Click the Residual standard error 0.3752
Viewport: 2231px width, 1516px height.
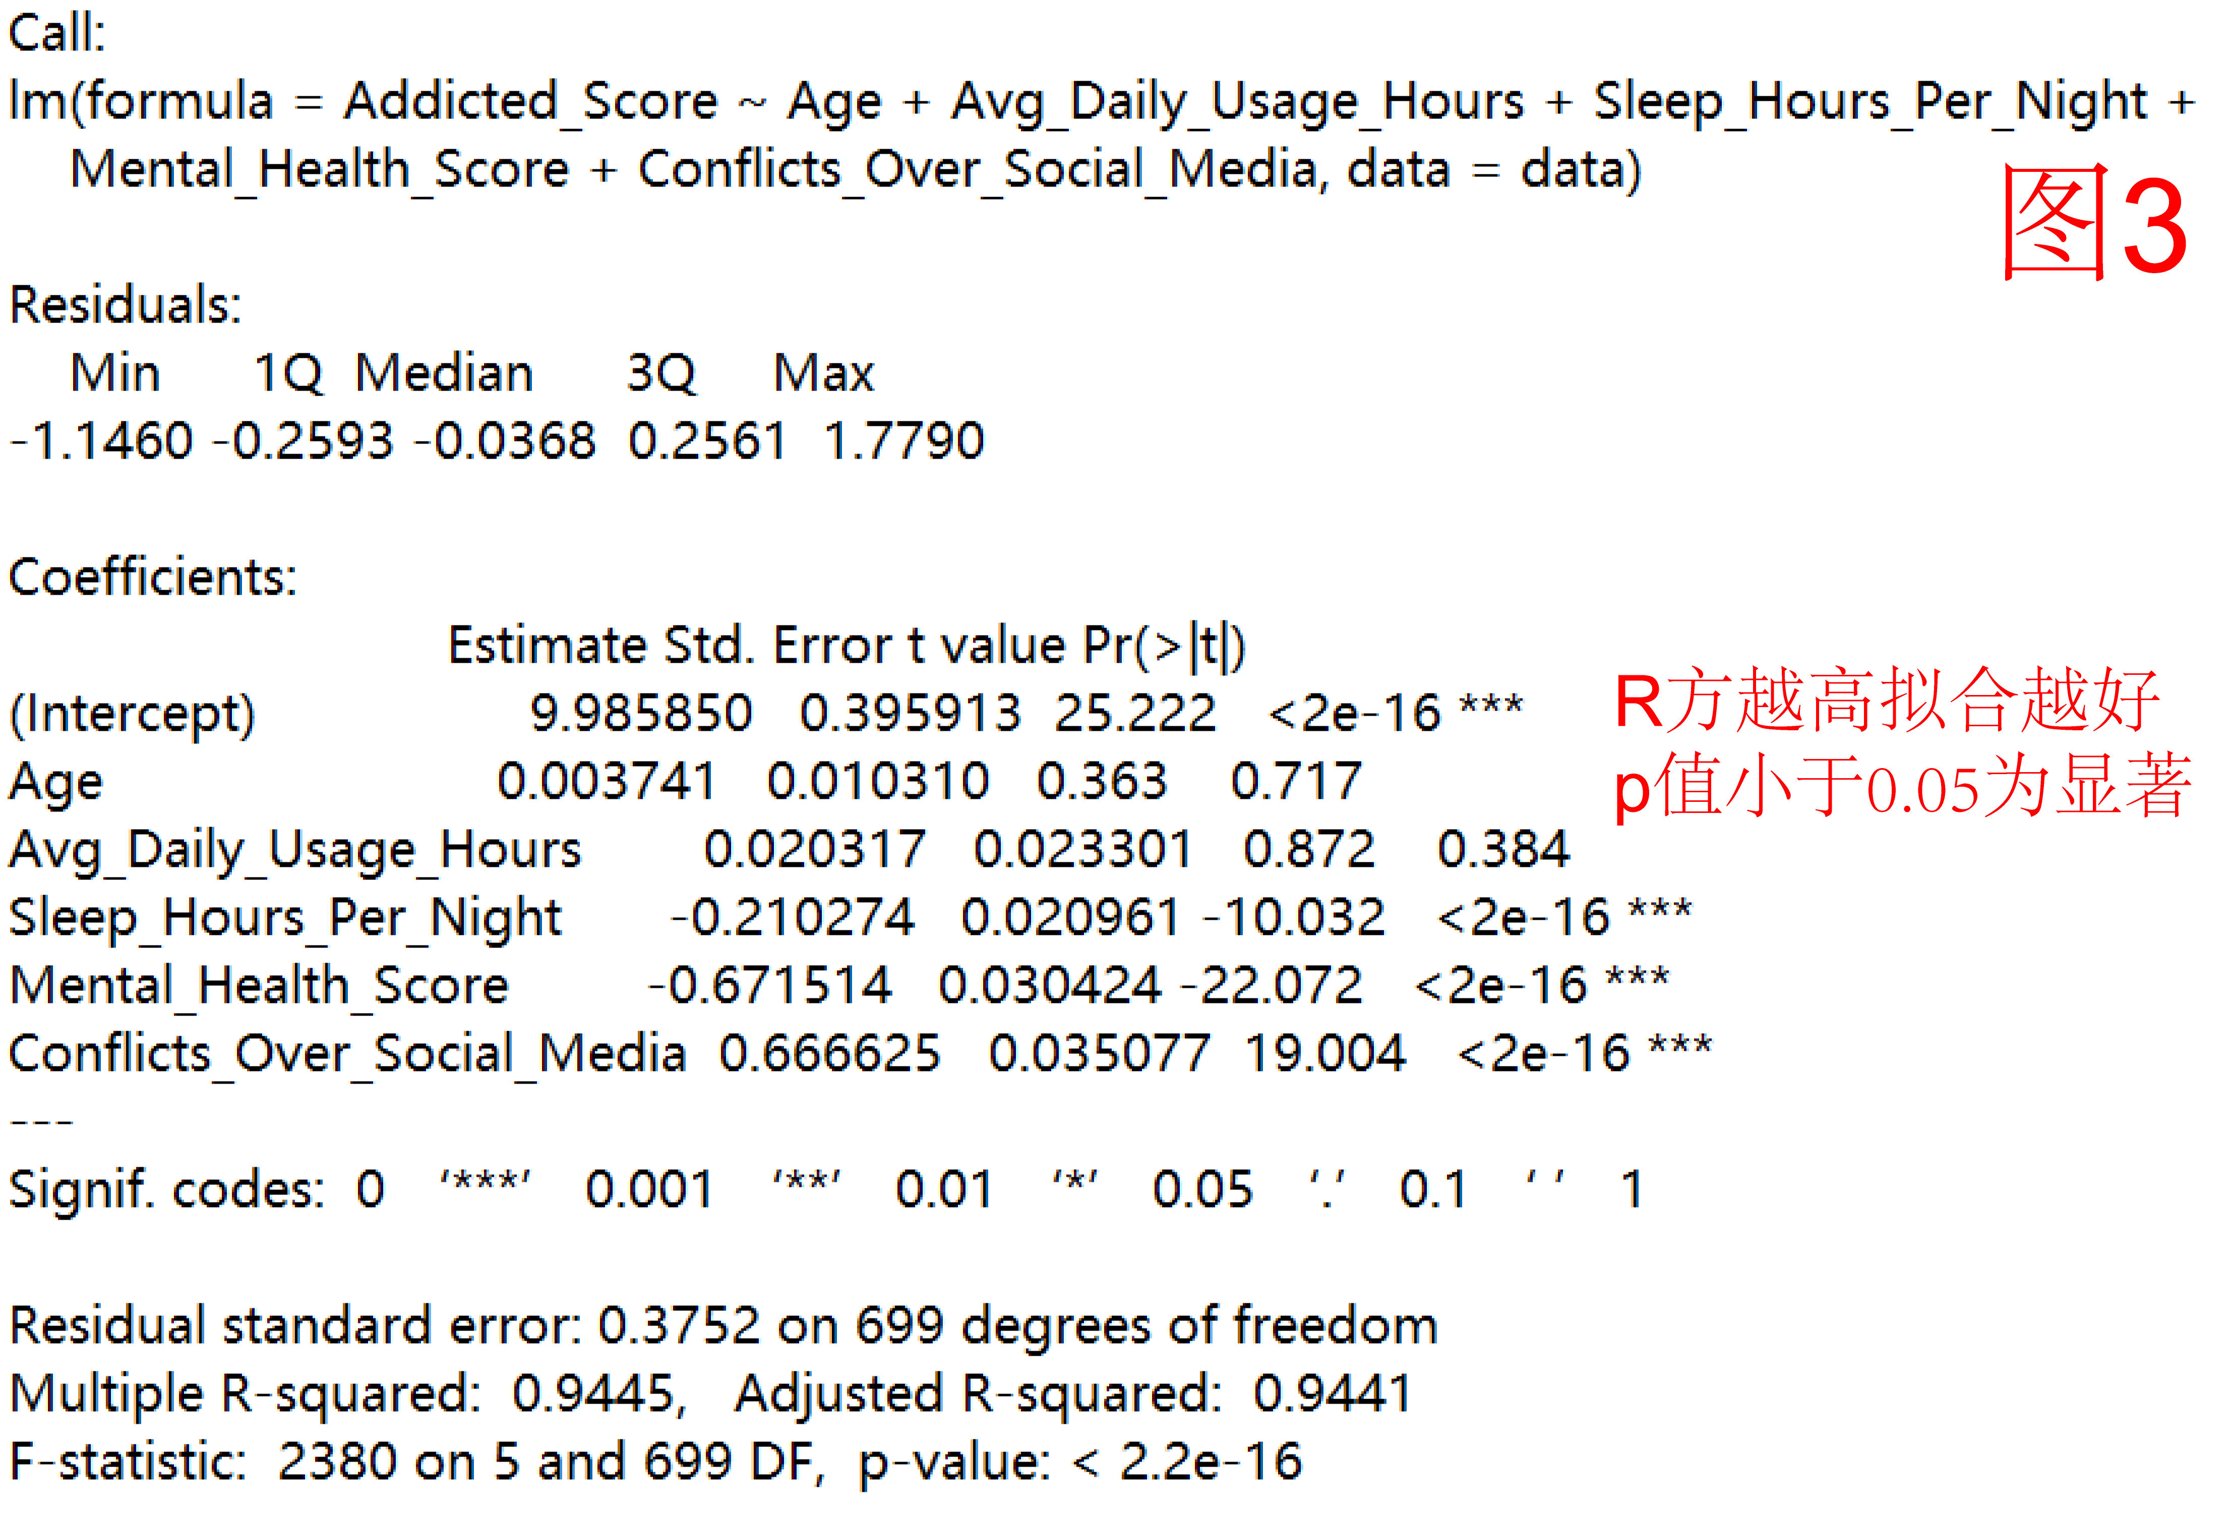(x=679, y=1326)
